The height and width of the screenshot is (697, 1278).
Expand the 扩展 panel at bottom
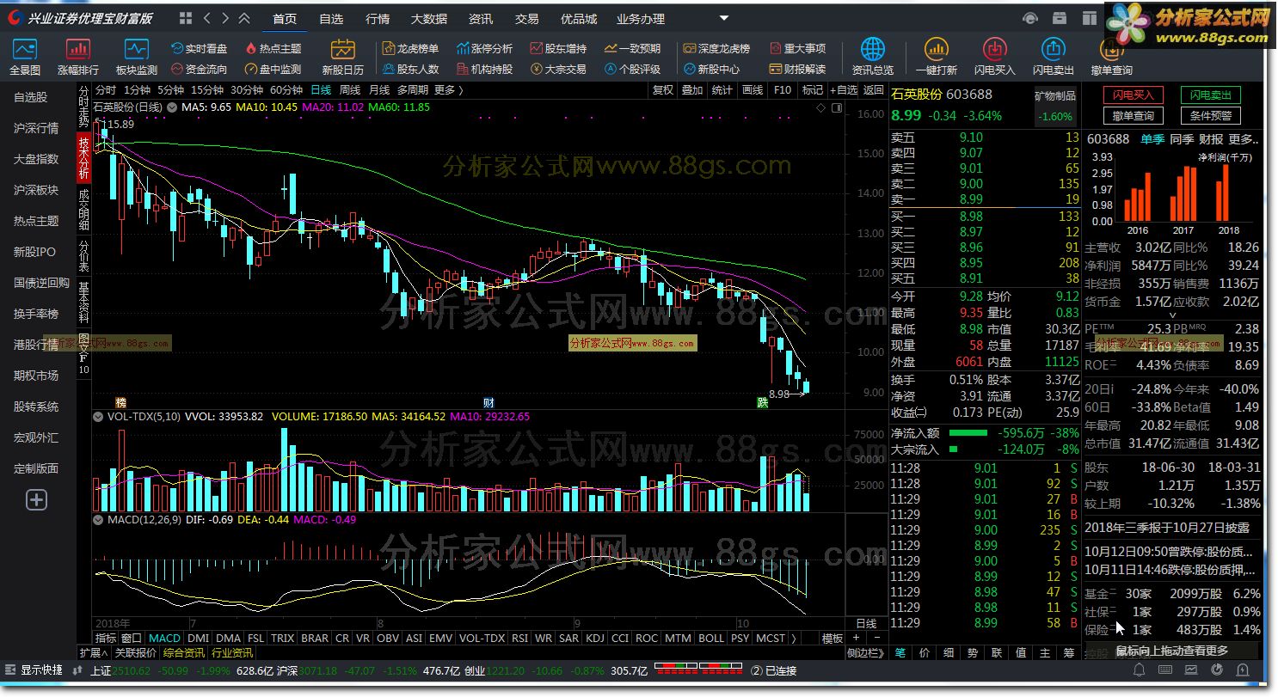(94, 653)
